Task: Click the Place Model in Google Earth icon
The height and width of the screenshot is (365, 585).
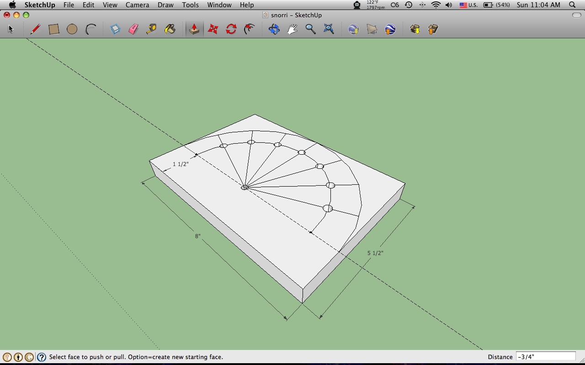Action: [390, 29]
